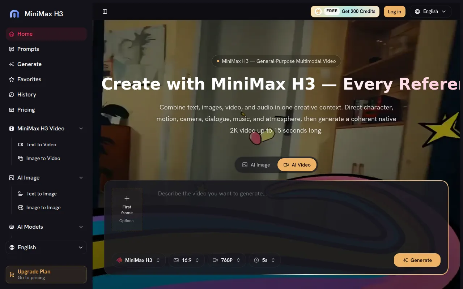The width and height of the screenshot is (463, 289).
Task: Click the AI Models chip icon
Action: [11, 227]
